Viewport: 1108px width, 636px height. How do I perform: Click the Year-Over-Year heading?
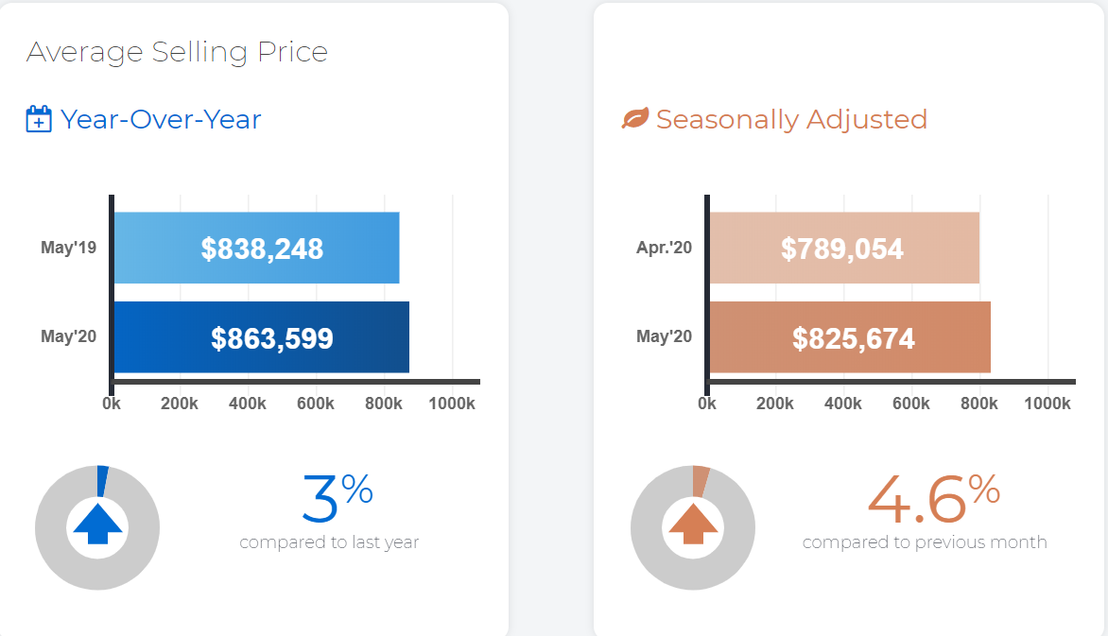tap(161, 119)
